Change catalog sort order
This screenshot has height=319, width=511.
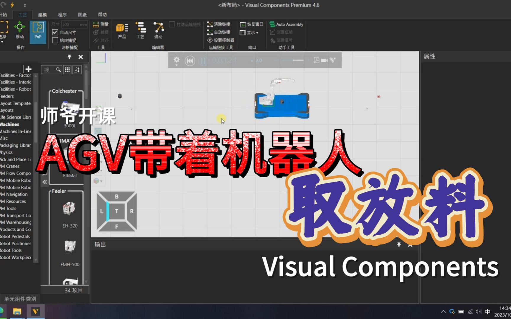(x=77, y=70)
